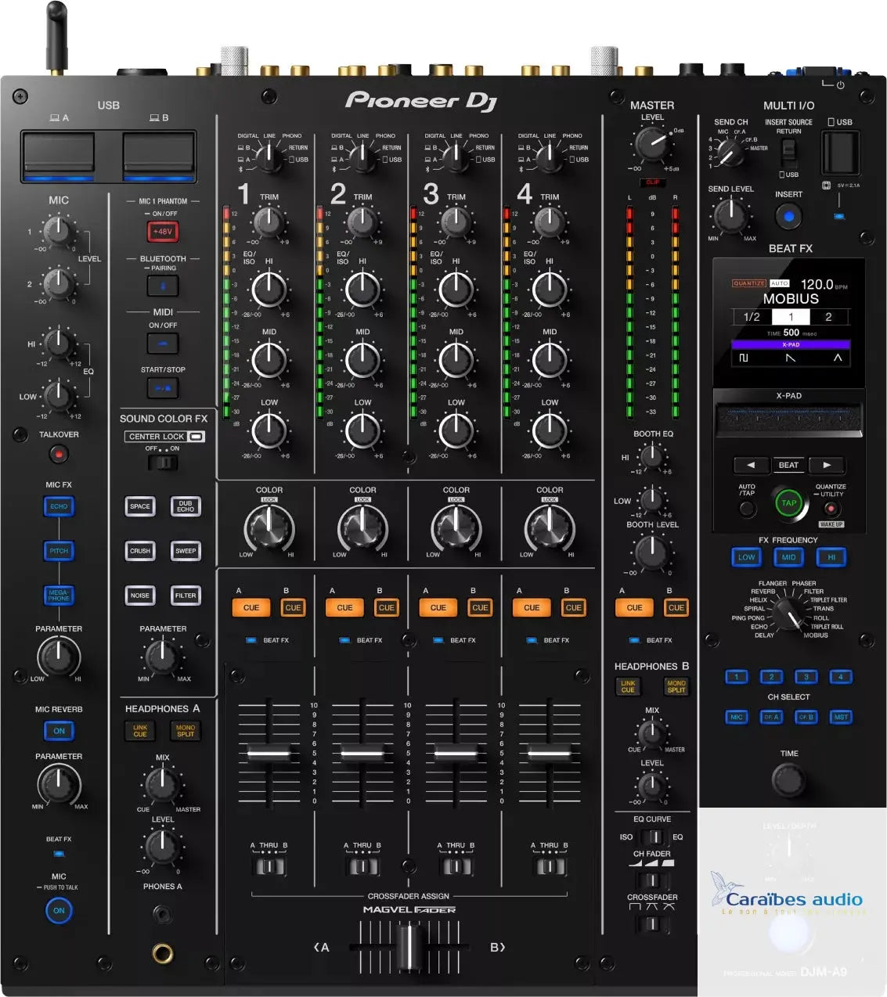Activate the red Talkover button
The width and height of the screenshot is (887, 997).
click(x=59, y=454)
